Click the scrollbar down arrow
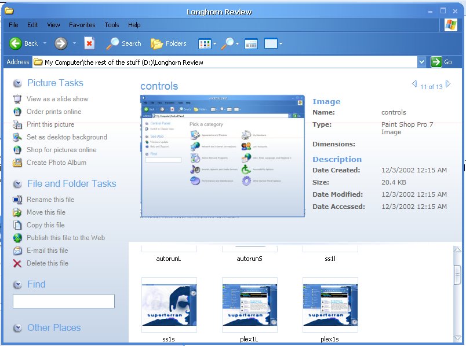Viewport: 466px width, 346px height. (x=457, y=338)
